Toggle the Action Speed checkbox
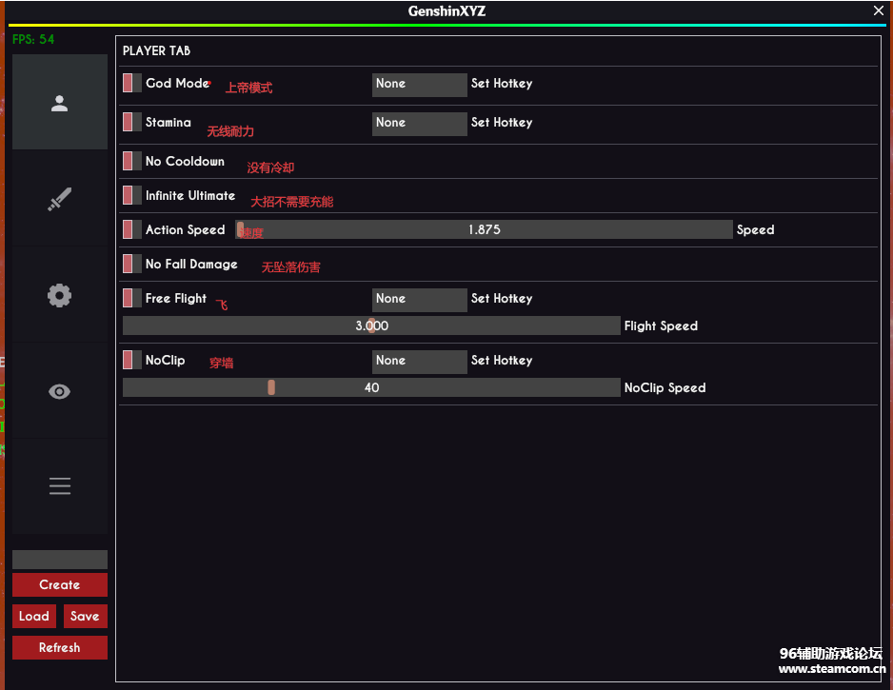 (x=132, y=229)
